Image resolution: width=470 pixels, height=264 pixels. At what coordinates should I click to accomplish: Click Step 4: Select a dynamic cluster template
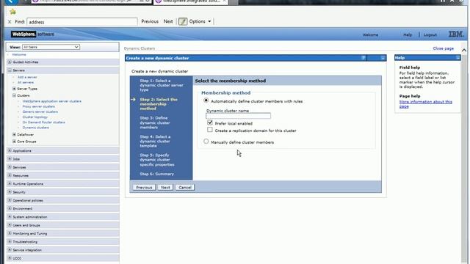pos(155,142)
